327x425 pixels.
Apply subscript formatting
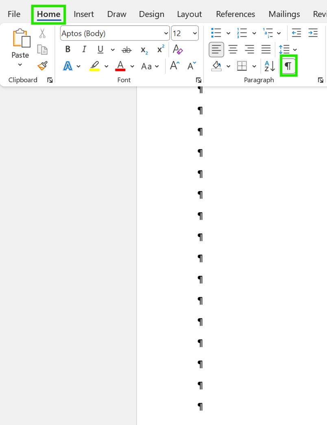(x=144, y=50)
